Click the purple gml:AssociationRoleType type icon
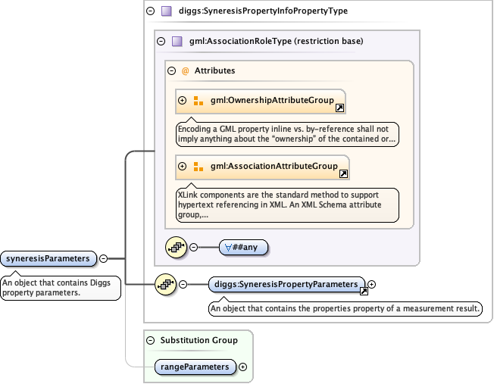494x384 pixels. pyautogui.click(x=177, y=42)
